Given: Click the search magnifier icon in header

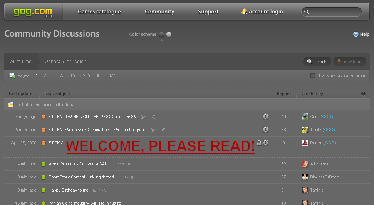Looking at the screenshot, I should point(307,12).
